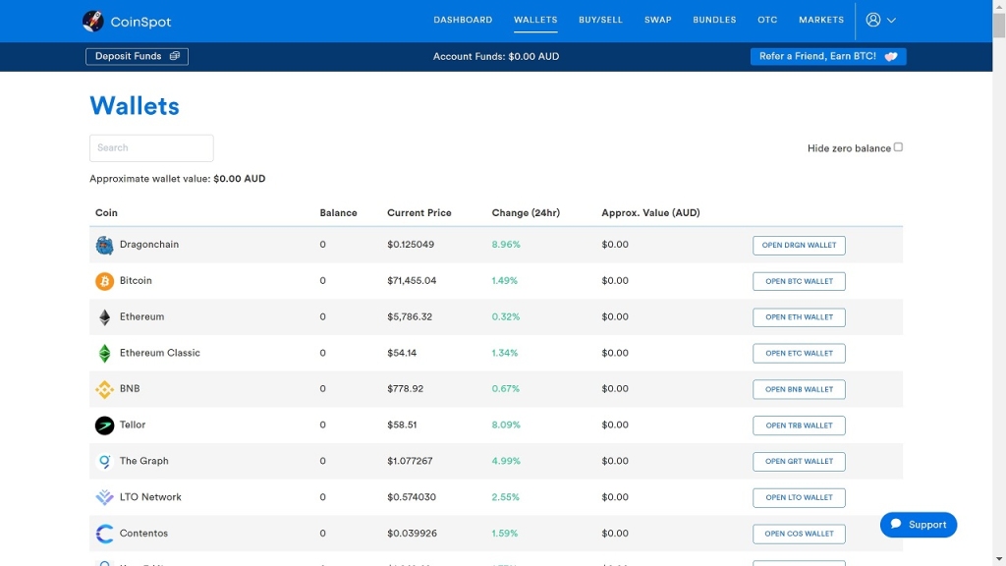Click Refer a Friend, Earn BTC! button

(828, 56)
